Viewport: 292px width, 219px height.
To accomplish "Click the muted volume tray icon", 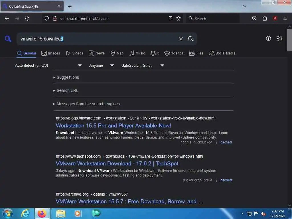I will [x=263, y=214].
